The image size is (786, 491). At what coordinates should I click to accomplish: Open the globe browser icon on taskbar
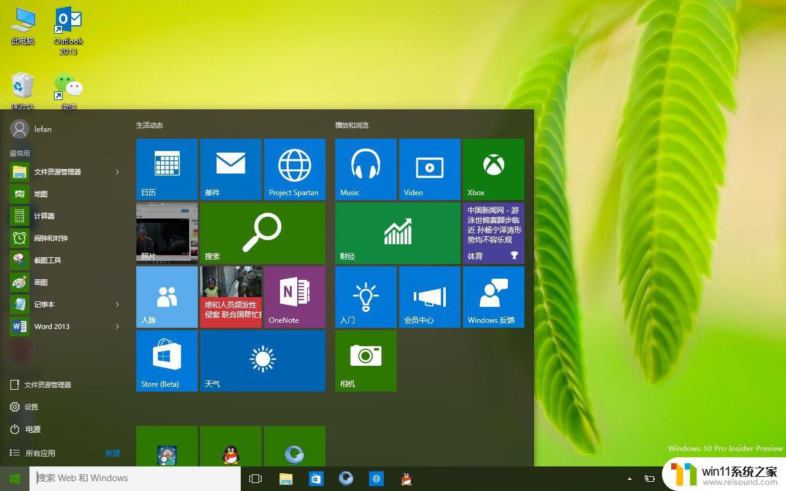[x=376, y=479]
